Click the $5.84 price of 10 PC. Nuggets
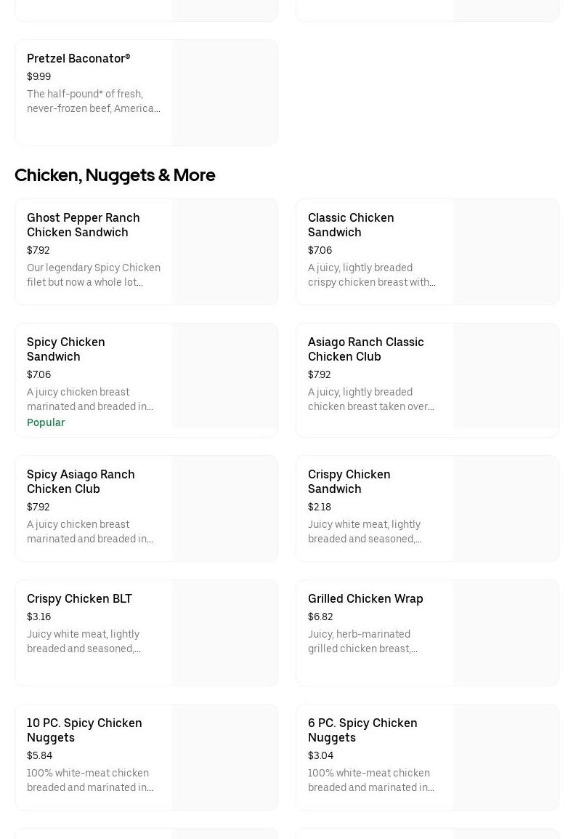This screenshot has height=839, width=584. (x=39, y=755)
